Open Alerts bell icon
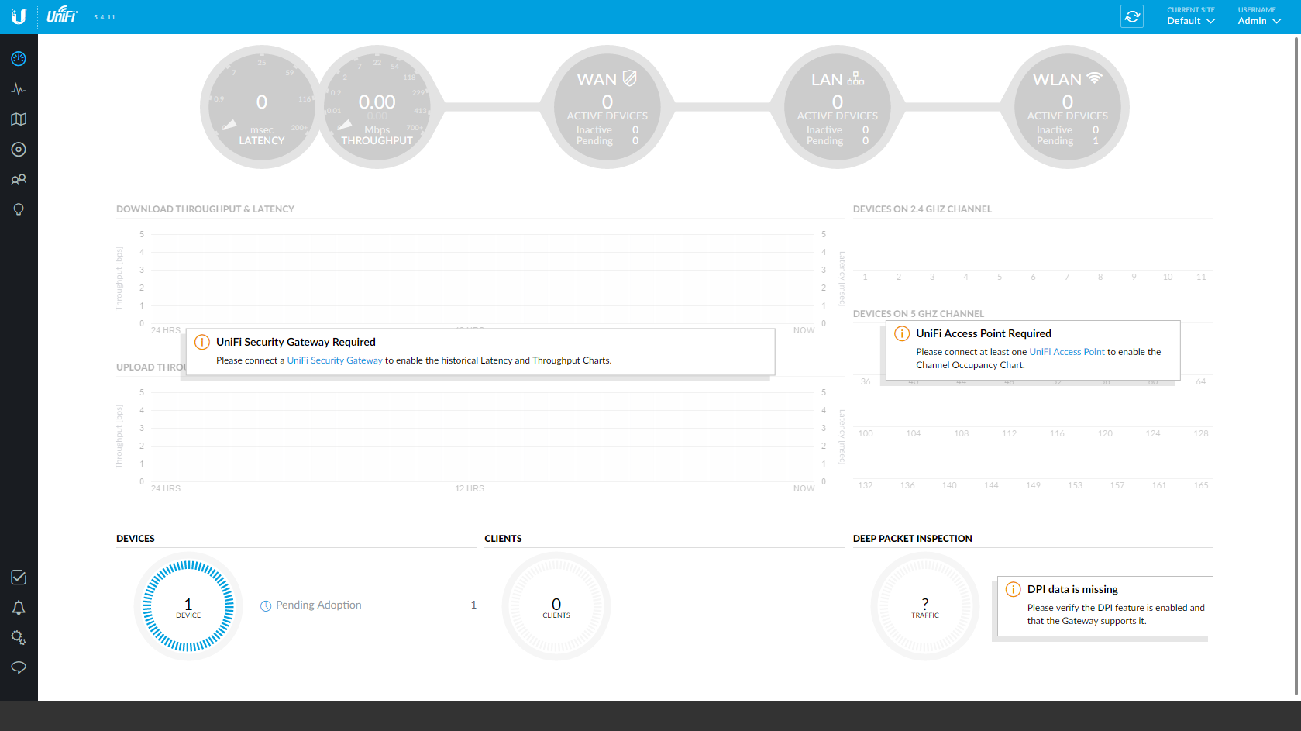 point(19,608)
